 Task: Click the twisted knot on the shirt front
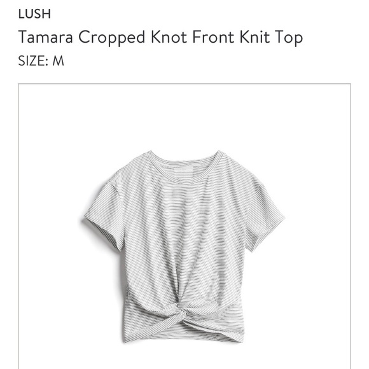183,310
